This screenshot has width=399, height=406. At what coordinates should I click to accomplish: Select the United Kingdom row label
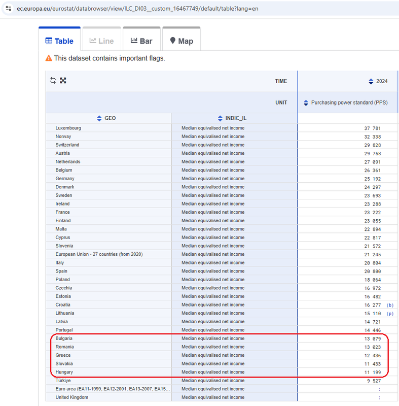72,397
